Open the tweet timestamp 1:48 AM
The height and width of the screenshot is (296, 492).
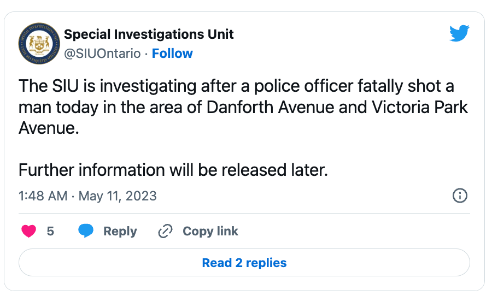(43, 196)
